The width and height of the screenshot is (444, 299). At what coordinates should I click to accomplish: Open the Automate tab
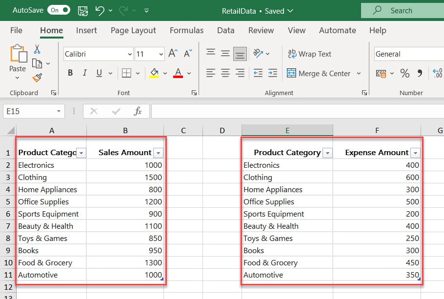click(x=337, y=30)
